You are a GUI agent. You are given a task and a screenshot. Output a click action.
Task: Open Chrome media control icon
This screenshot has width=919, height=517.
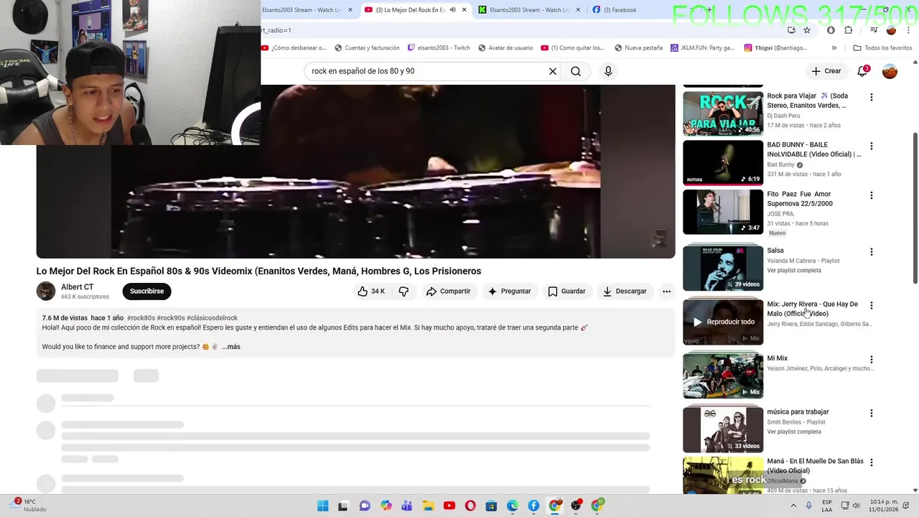874,30
